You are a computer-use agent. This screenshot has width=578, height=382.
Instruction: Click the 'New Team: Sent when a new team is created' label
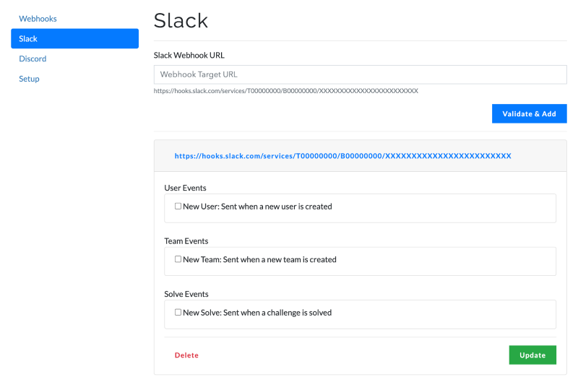[x=259, y=259]
